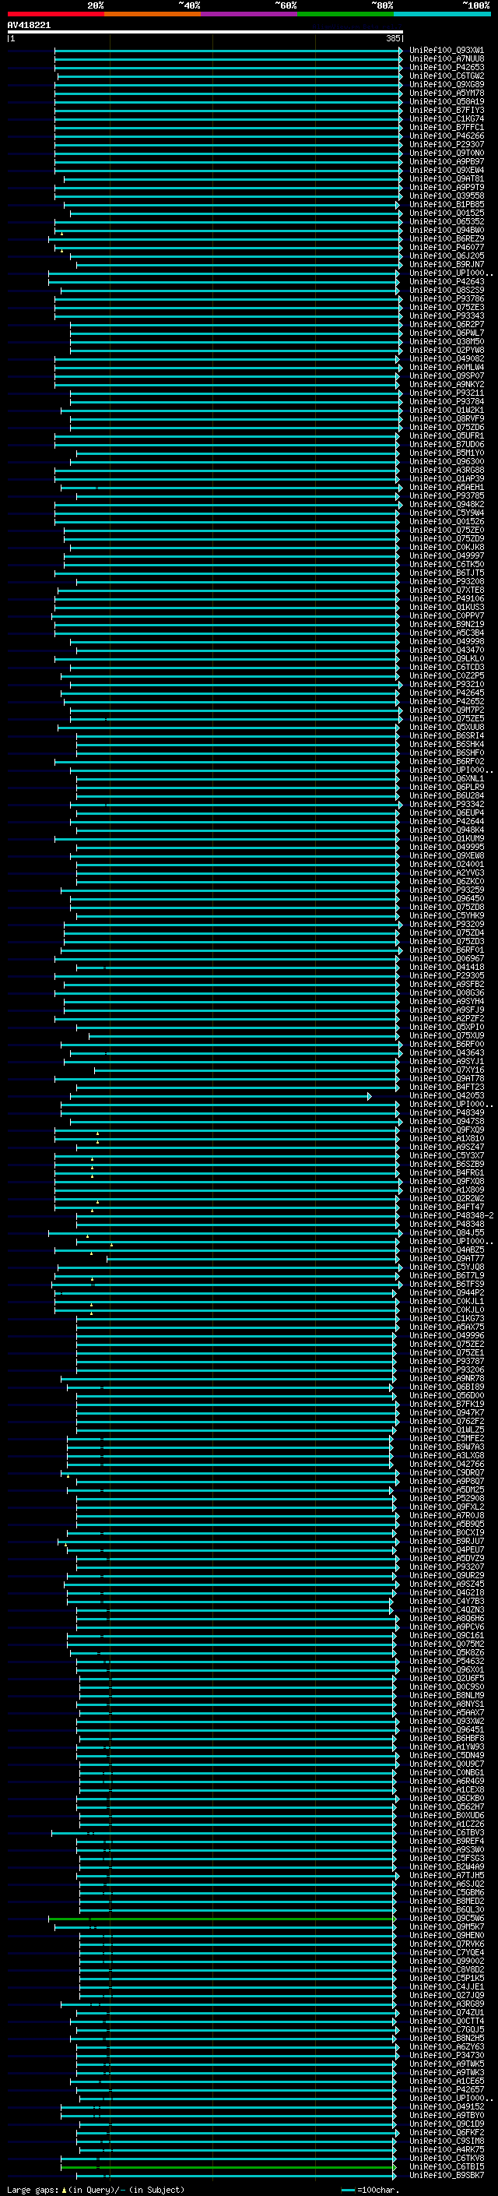Select the hit label UniRef100_P42643

tap(447, 281)
